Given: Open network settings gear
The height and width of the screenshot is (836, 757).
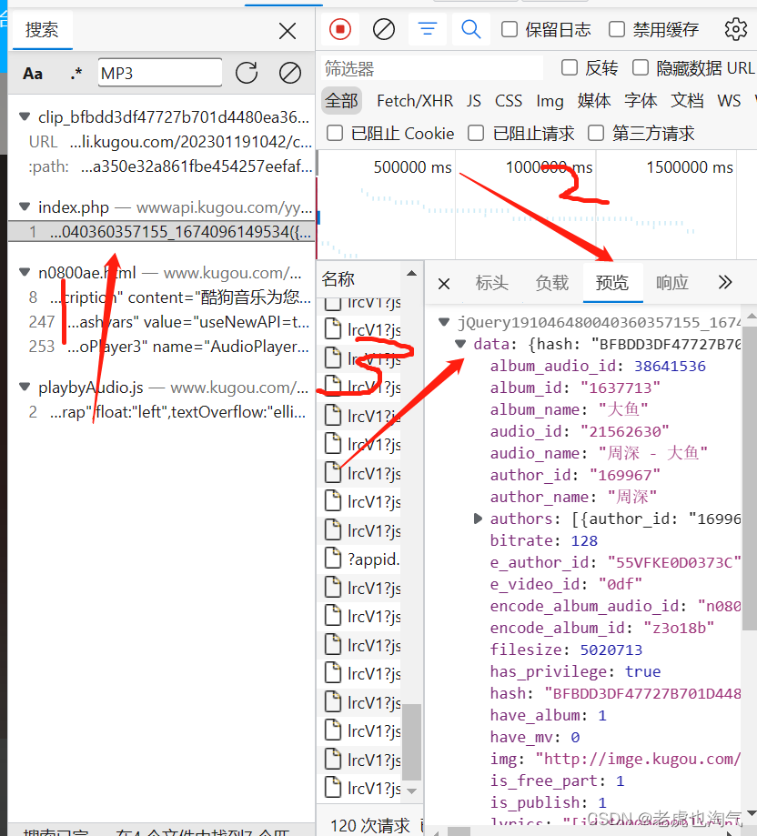Looking at the screenshot, I should (736, 29).
